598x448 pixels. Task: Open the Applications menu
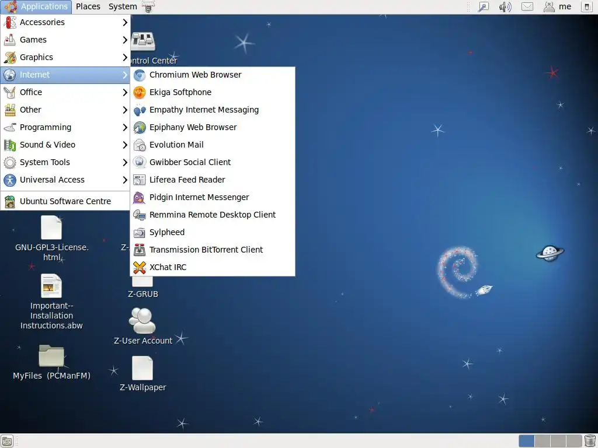pyautogui.click(x=36, y=7)
